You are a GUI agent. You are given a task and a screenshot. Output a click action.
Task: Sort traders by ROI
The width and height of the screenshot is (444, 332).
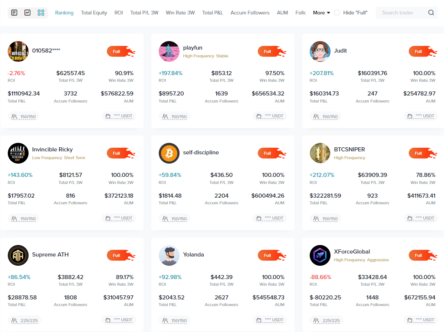pos(119,13)
